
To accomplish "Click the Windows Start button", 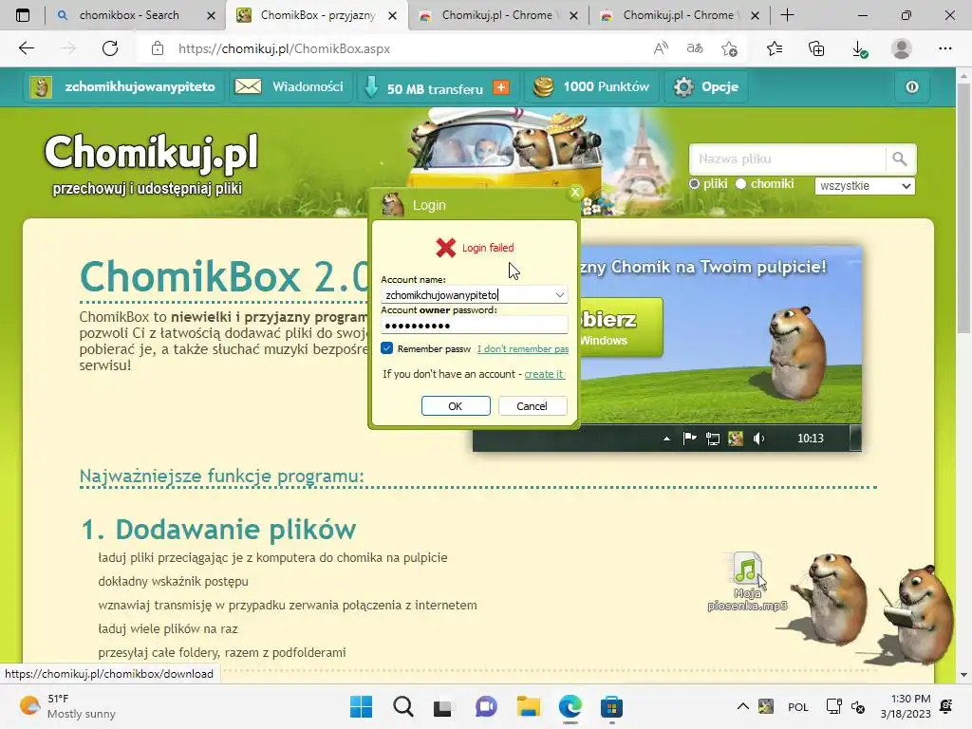I will pyautogui.click(x=361, y=706).
